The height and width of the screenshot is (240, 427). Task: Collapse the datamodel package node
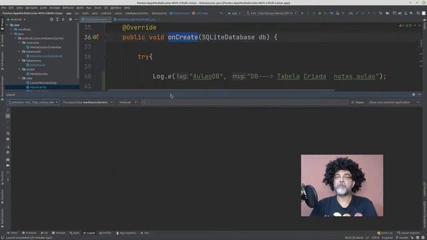coord(19,51)
